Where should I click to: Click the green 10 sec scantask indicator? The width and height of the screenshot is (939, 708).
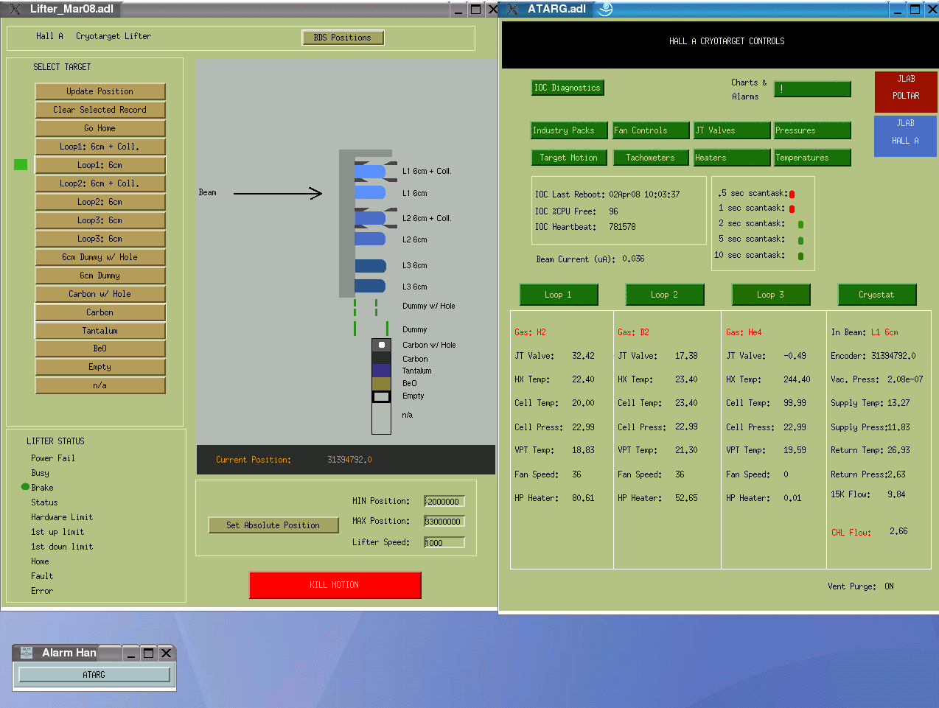click(x=801, y=256)
